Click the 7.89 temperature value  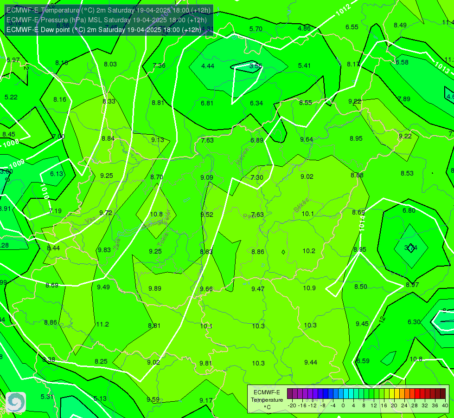[404, 99]
